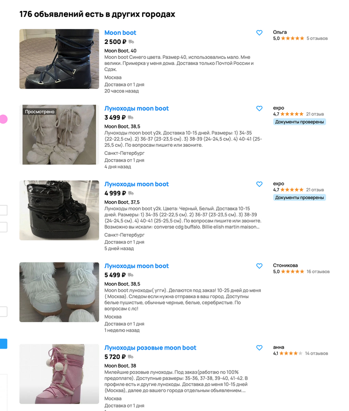Favorite the 2 500 ₽ Moon boot listing
The image size is (349, 411).
259,33
